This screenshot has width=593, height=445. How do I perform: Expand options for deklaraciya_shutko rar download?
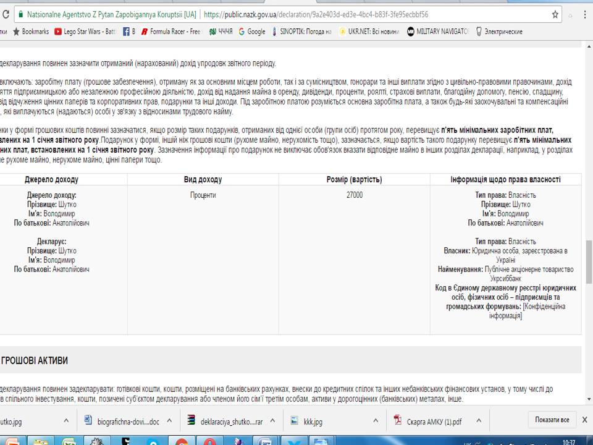click(x=272, y=420)
